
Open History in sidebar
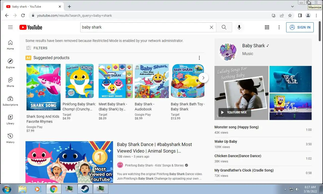(10, 138)
